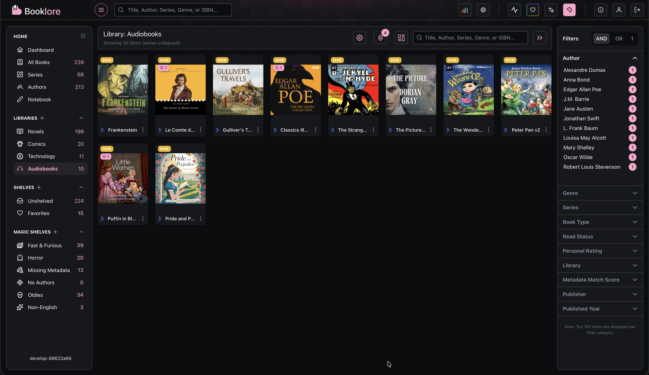Expand the Book Type filter section
This screenshot has width=649, height=375.
[x=600, y=222]
